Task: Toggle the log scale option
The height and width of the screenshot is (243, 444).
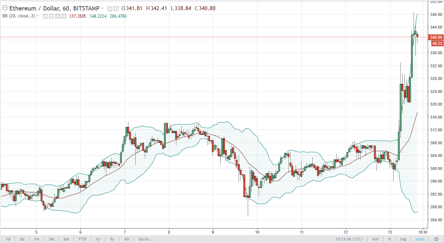Action: coord(403,239)
